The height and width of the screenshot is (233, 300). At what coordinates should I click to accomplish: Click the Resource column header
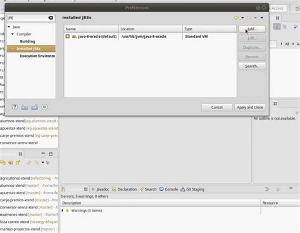[x=280, y=203]
